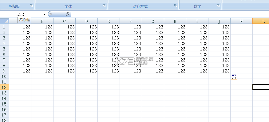Image resolution: width=269 pixels, height=122 pixels.
Task: Open the 字体 group dialog launcher
Action: (x=104, y=6)
